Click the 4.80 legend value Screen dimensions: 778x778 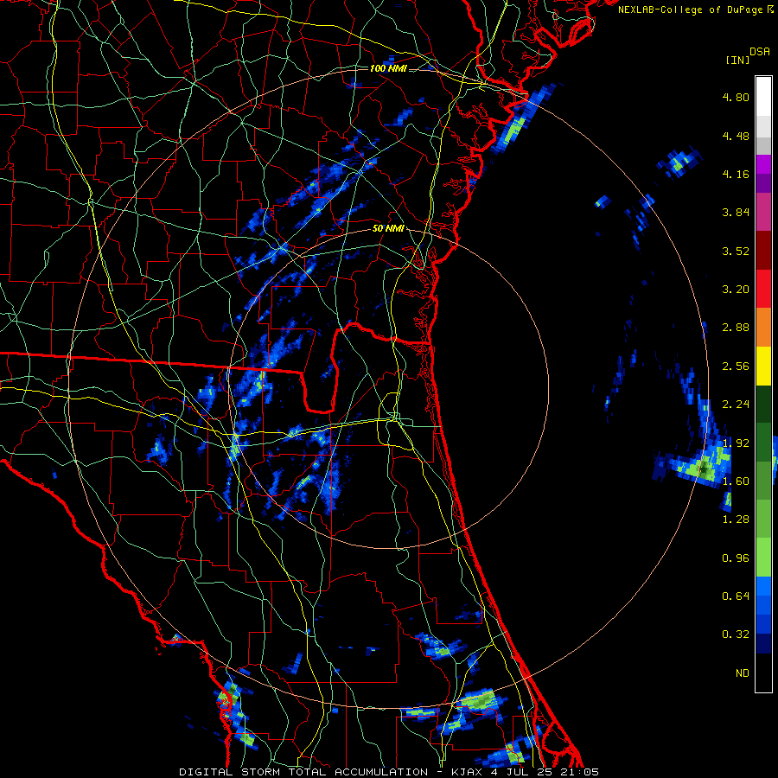point(736,97)
